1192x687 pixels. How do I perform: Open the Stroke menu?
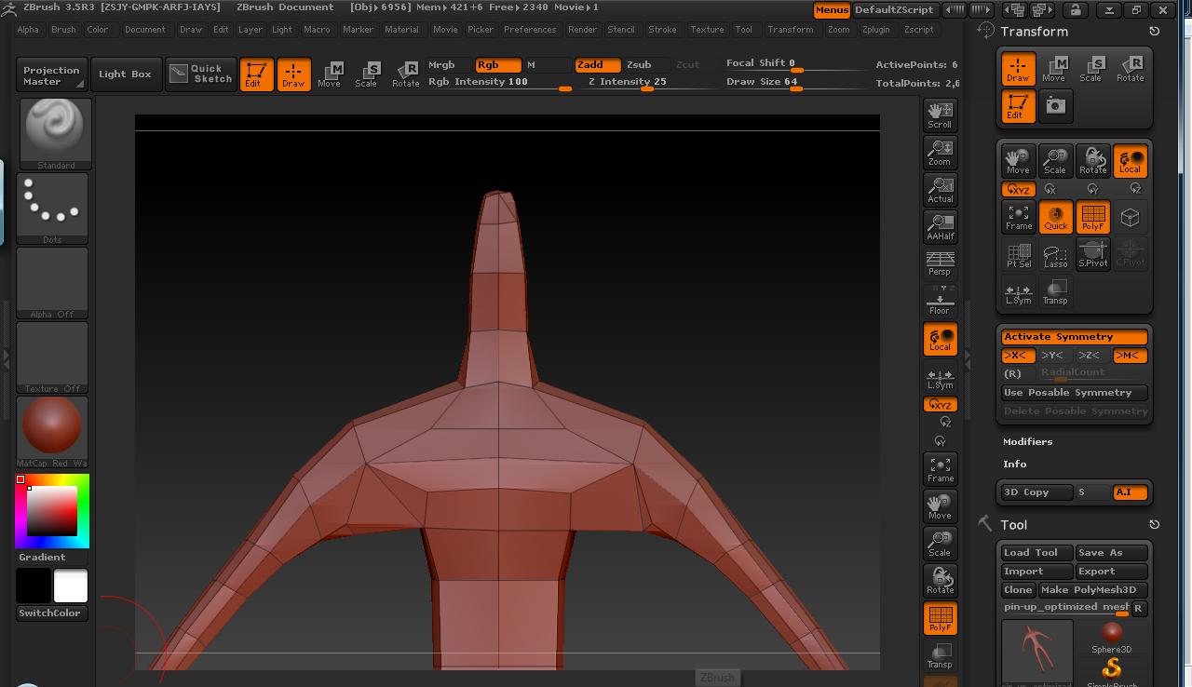tap(663, 29)
